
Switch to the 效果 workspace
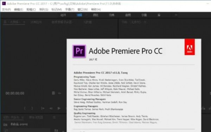click(x=112, y=15)
